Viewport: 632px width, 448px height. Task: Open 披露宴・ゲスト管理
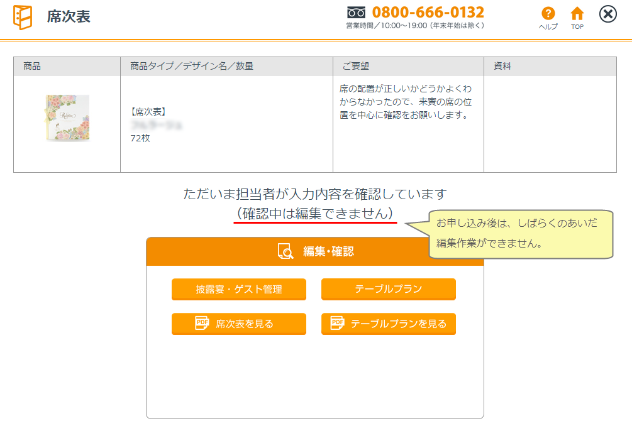[x=239, y=289]
